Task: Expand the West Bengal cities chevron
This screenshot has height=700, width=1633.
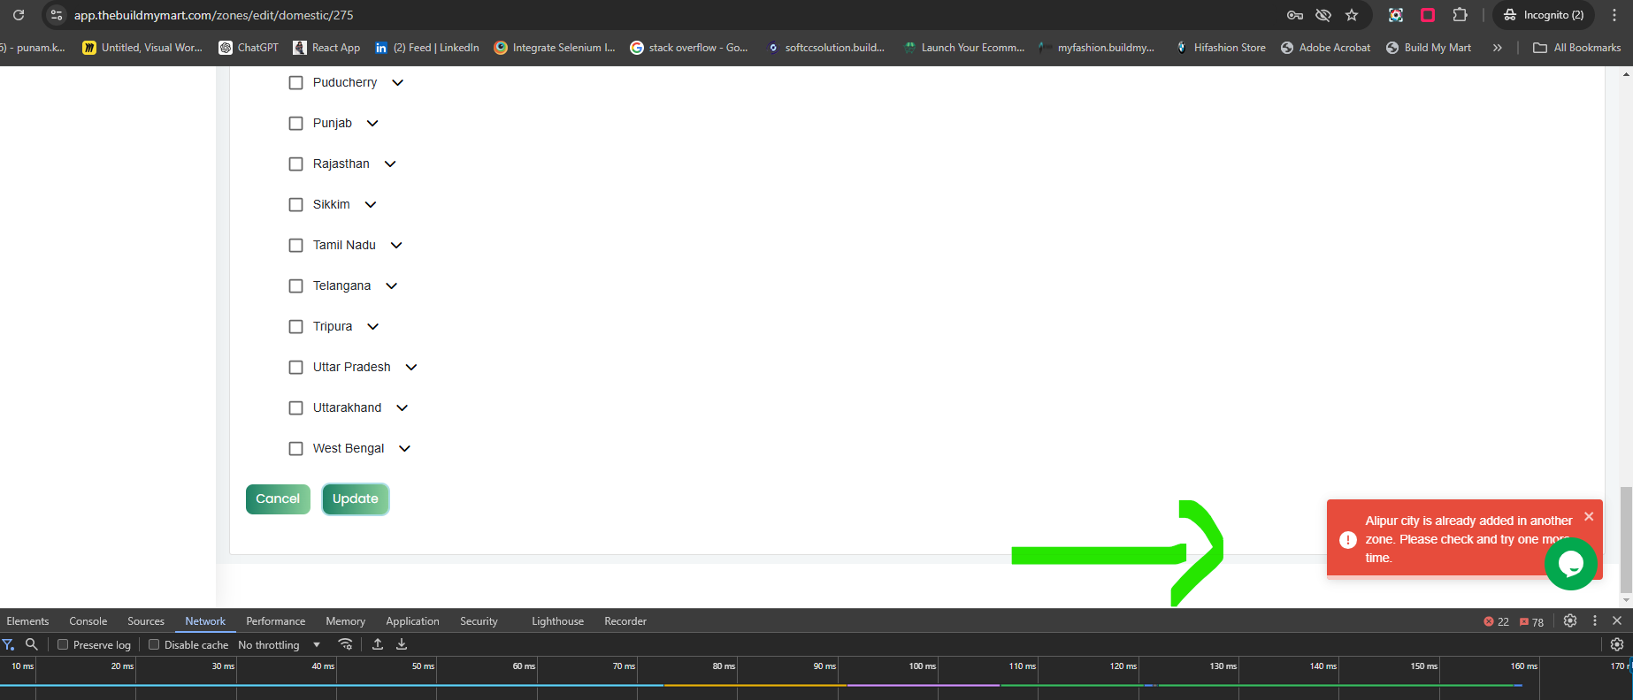Action: 405,448
